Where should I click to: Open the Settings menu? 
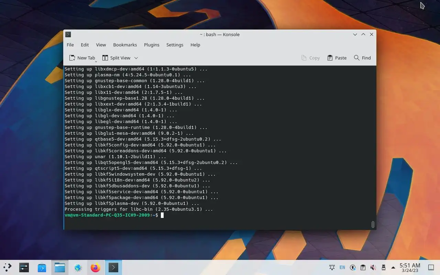[175, 45]
